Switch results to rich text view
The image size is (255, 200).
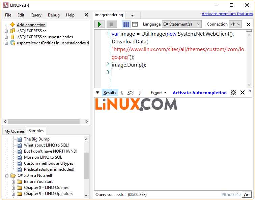pyautogui.click(x=126, y=24)
